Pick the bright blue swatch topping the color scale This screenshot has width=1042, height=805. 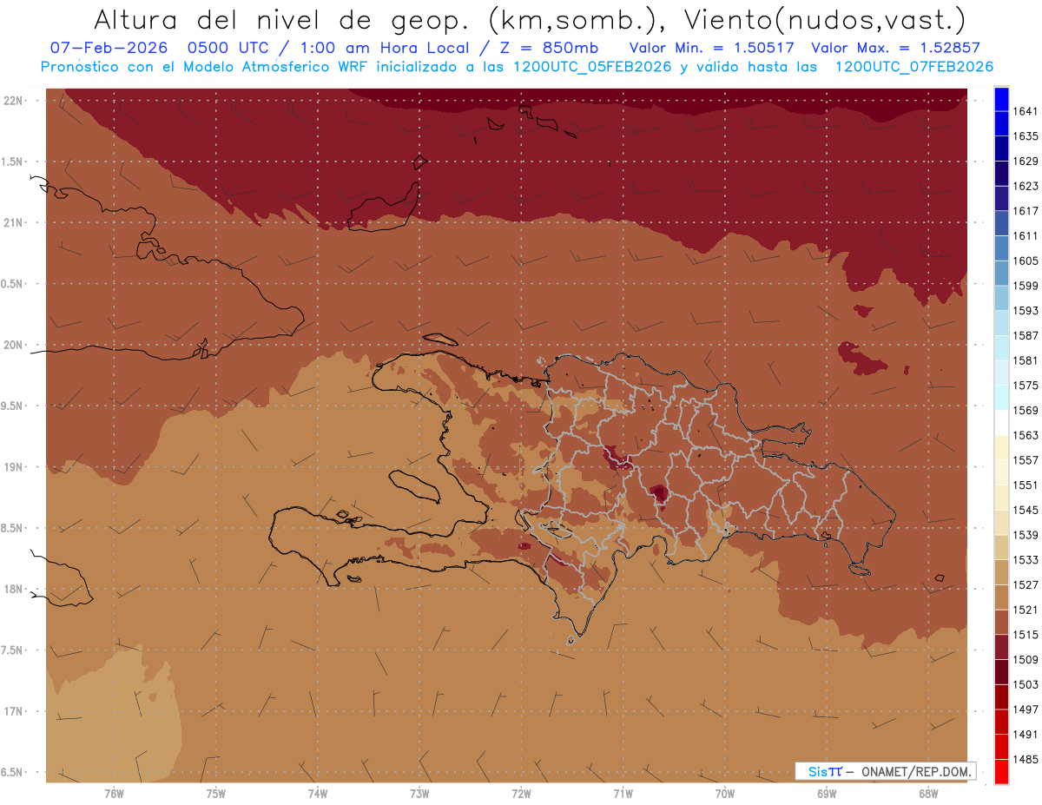1001,98
